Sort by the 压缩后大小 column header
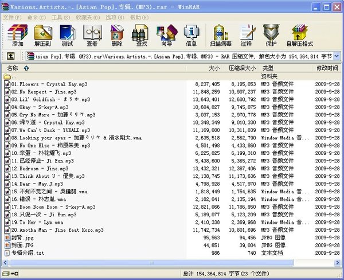The image size is (344, 280). pos(241,68)
